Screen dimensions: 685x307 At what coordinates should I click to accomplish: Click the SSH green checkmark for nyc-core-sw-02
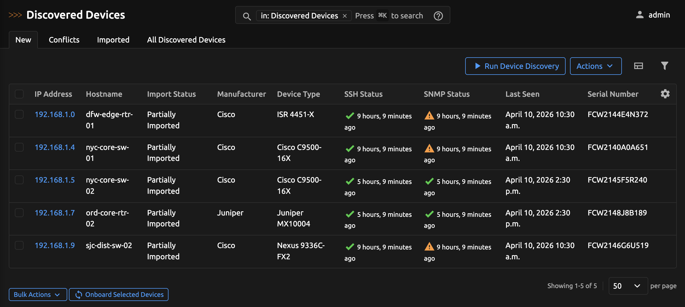pyautogui.click(x=350, y=181)
